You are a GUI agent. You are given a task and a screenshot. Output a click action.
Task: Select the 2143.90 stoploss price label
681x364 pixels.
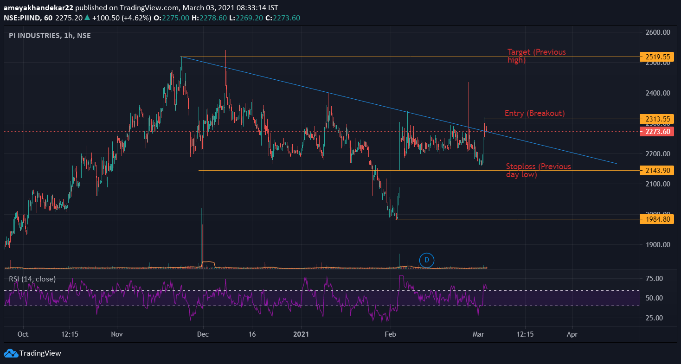(x=657, y=170)
